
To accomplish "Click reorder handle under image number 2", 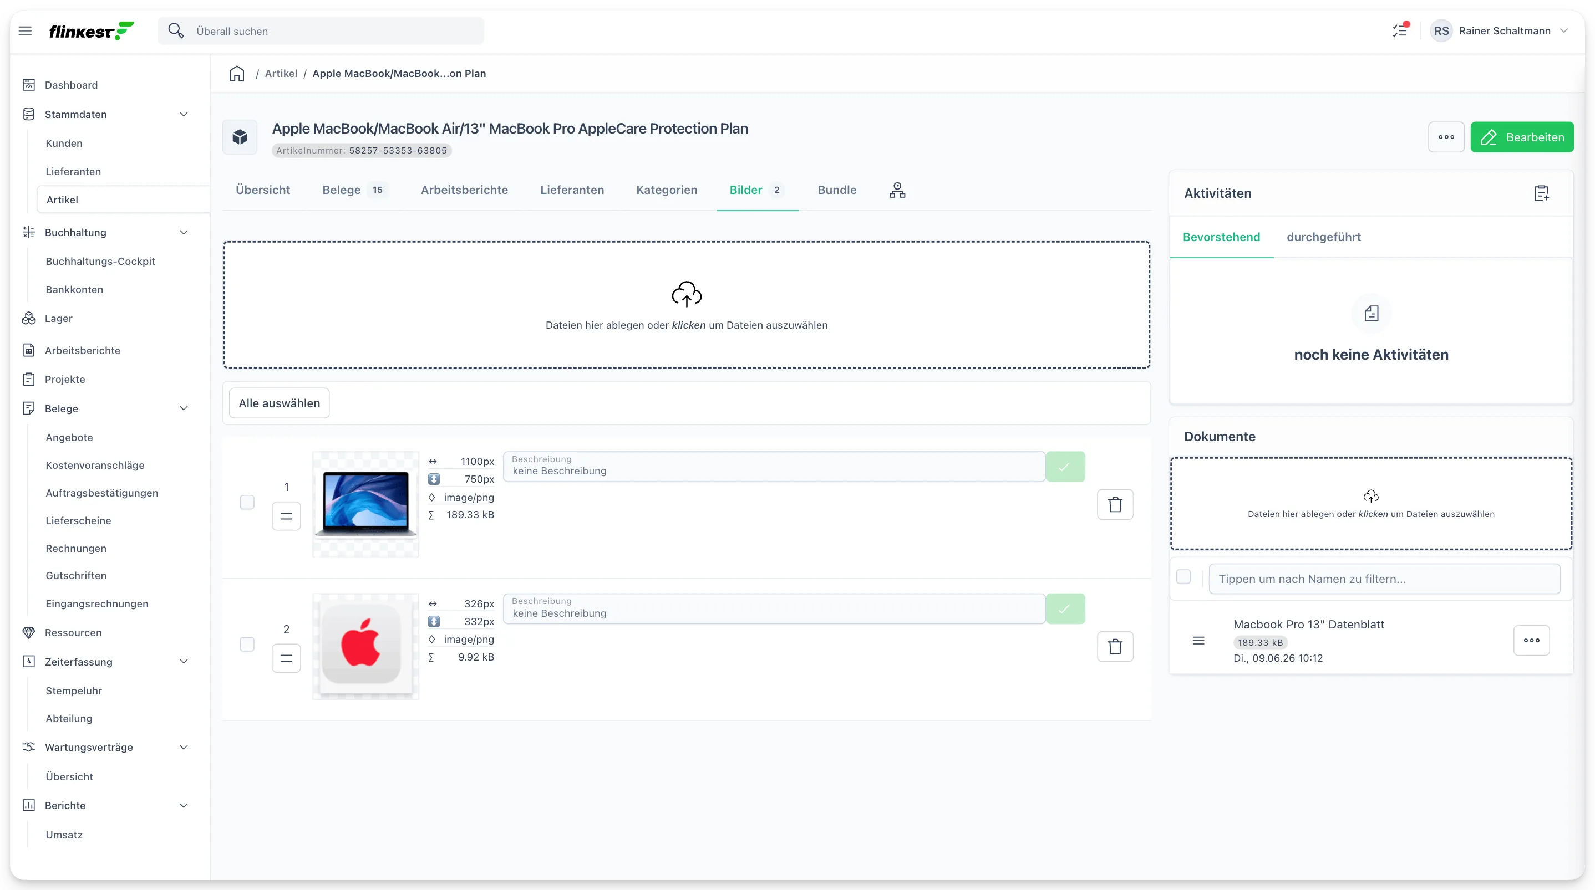I will tap(286, 658).
